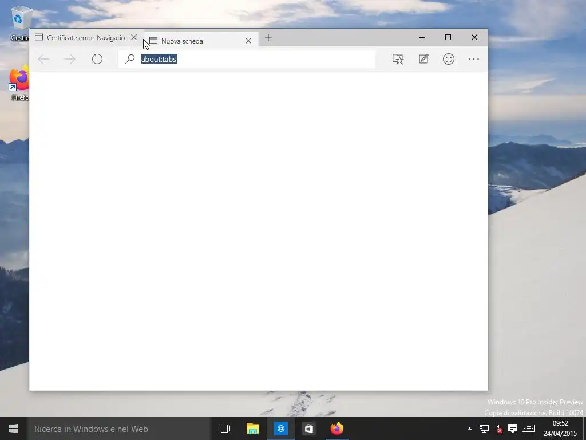Close the Nuova scheda tab
Viewport: 586px width, 440px height.
[248, 41]
